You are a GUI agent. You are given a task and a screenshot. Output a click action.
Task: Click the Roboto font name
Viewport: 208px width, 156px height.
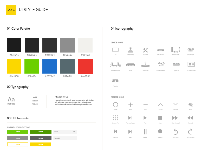11,104
